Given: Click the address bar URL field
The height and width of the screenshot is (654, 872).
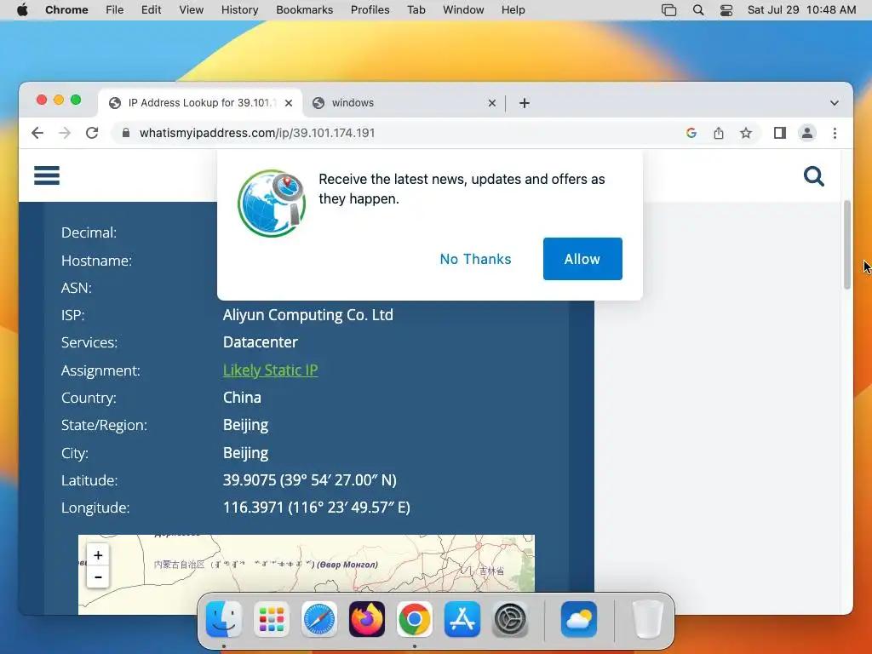Looking at the screenshot, I should (x=400, y=133).
